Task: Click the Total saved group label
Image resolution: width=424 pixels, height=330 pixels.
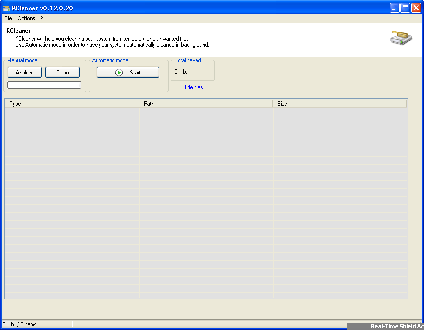Action: pos(188,60)
